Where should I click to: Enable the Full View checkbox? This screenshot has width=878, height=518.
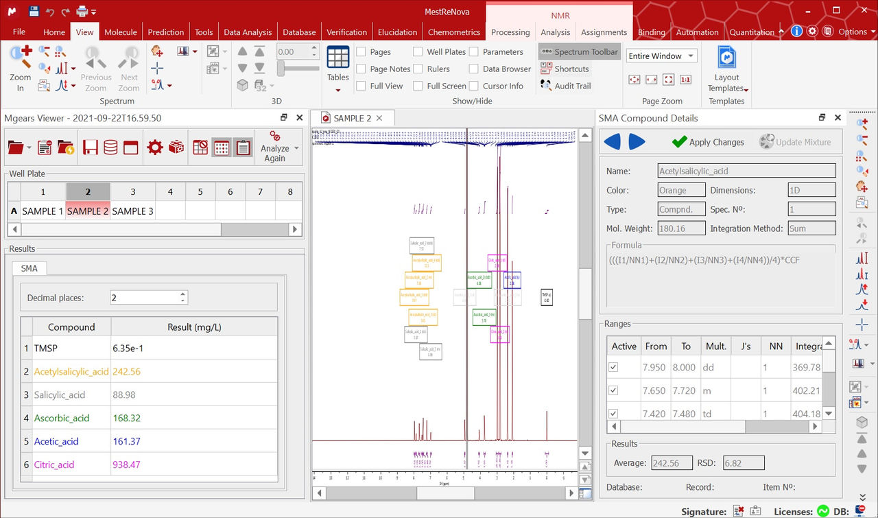coord(361,86)
